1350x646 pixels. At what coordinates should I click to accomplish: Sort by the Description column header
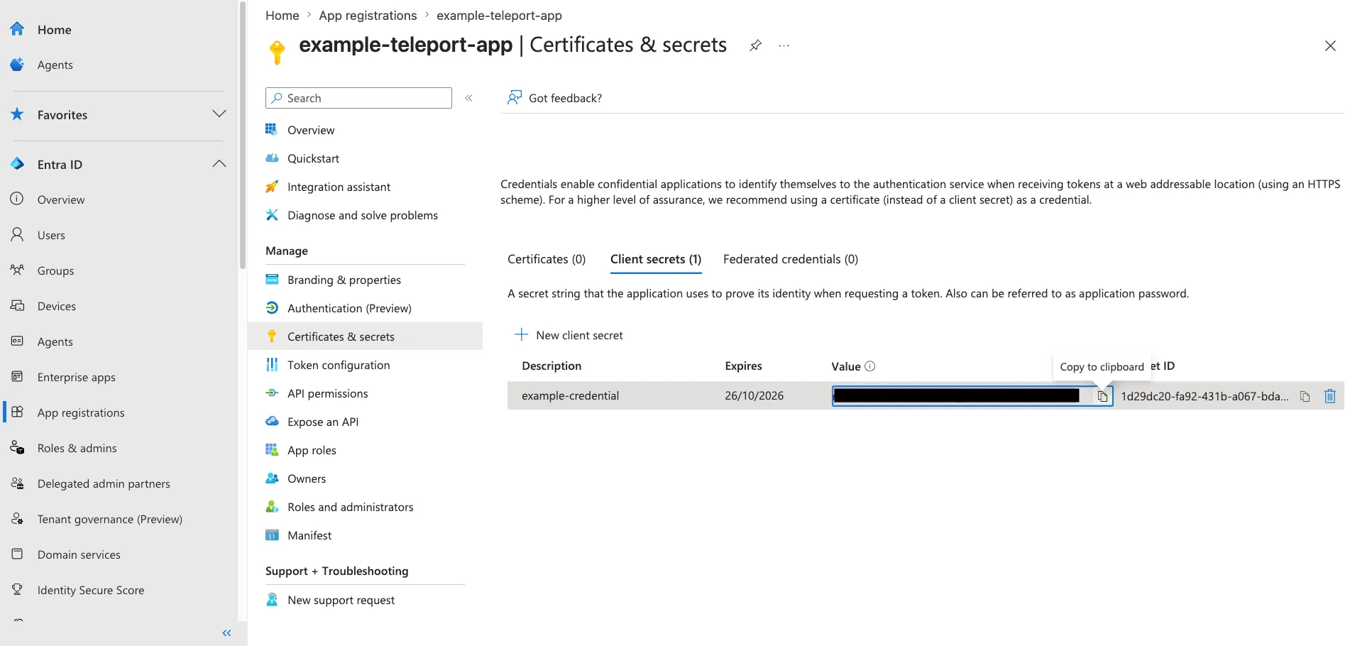[551, 366]
